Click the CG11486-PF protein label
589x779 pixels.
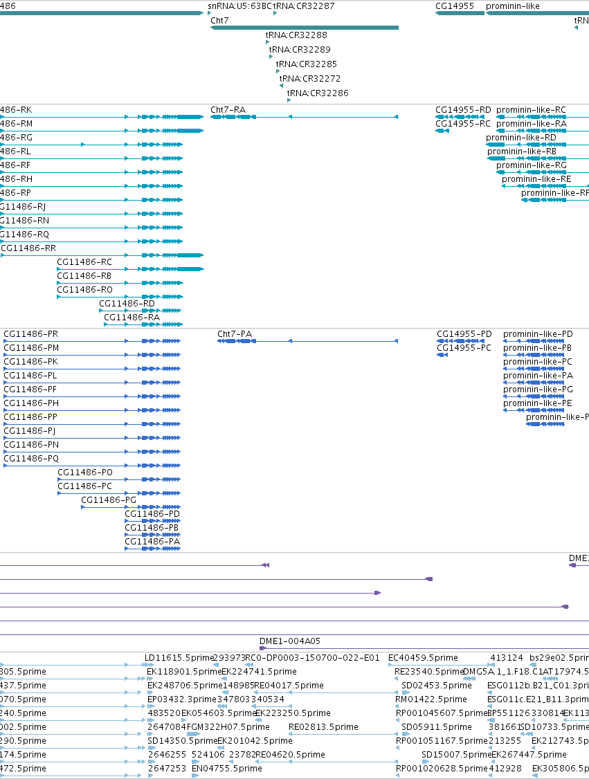point(30,390)
